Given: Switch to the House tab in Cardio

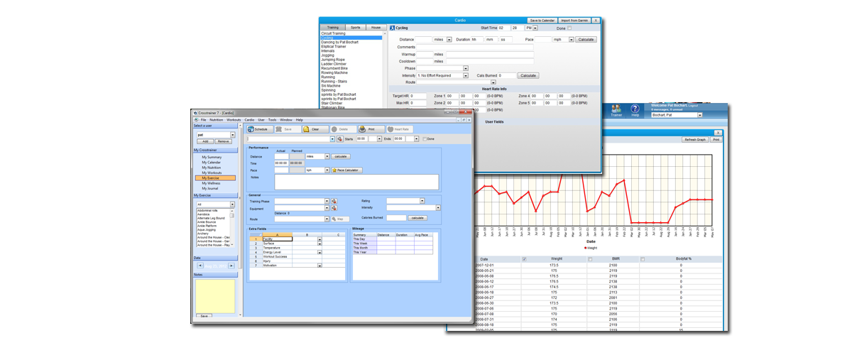Looking at the screenshot, I should (376, 28).
